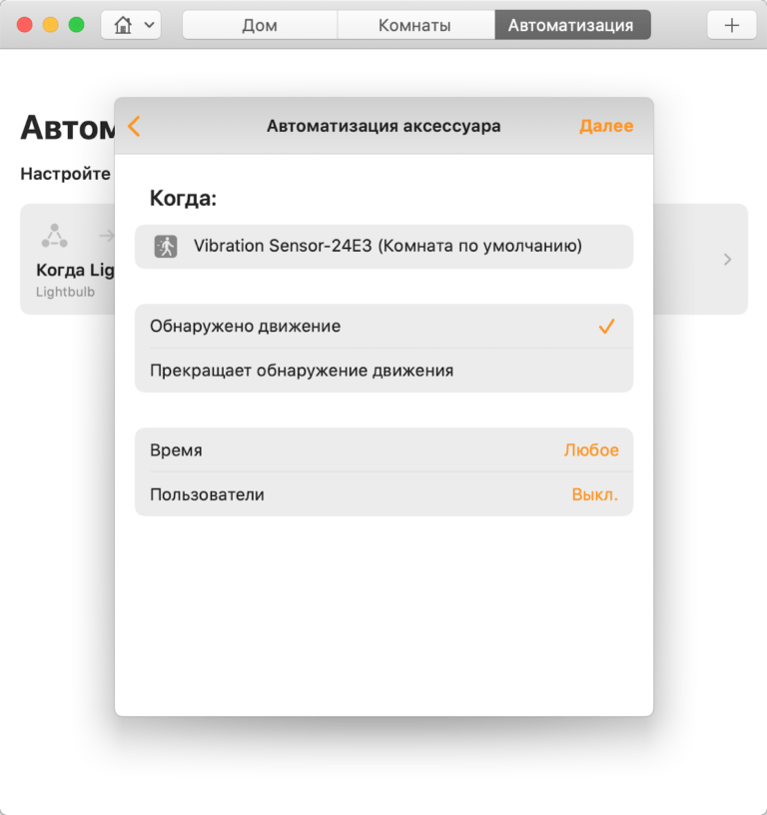Screen dimensions: 767x815
Task: Maximize the window with green button
Action: tap(76, 24)
